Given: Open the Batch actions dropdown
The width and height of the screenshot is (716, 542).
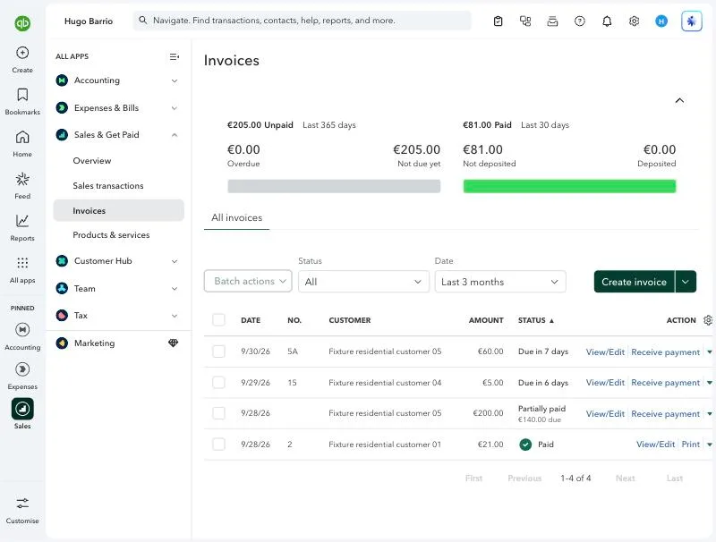Looking at the screenshot, I should pyautogui.click(x=248, y=281).
